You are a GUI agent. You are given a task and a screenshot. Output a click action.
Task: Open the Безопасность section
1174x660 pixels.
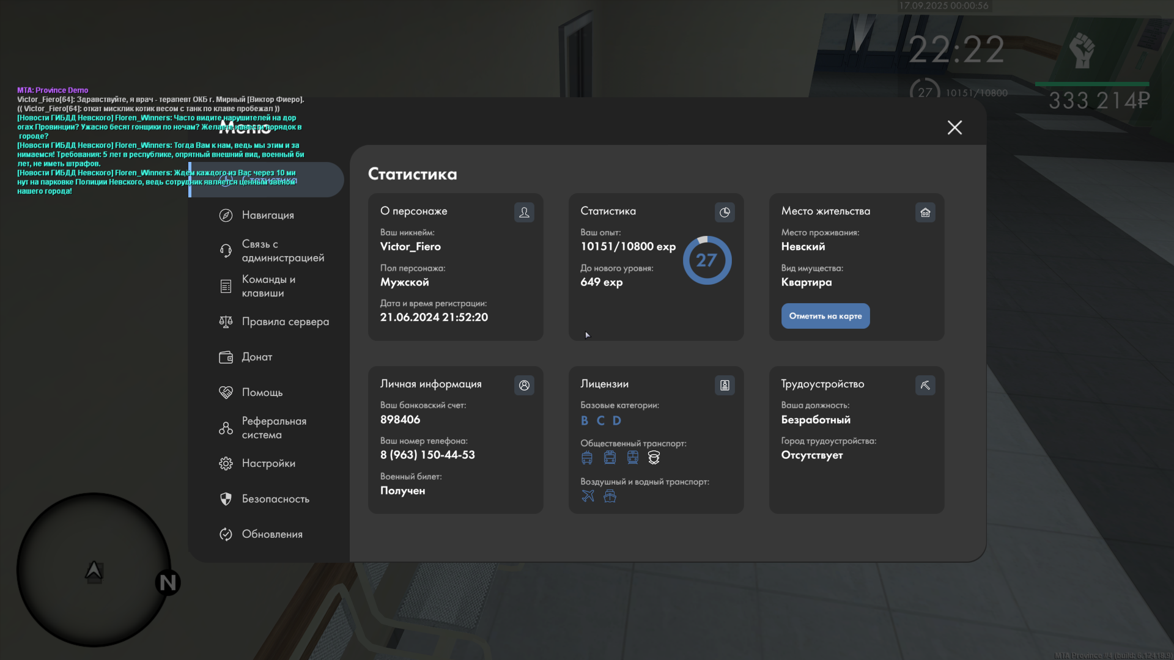pos(275,499)
